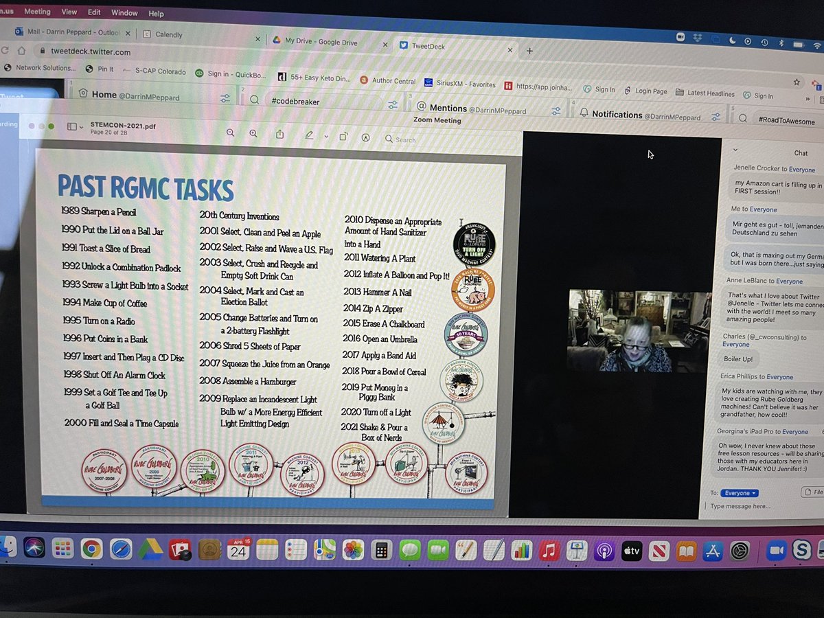The width and height of the screenshot is (824, 618).
Task: Select the speaker video thumbnail in Zoom
Action: pos(639,332)
